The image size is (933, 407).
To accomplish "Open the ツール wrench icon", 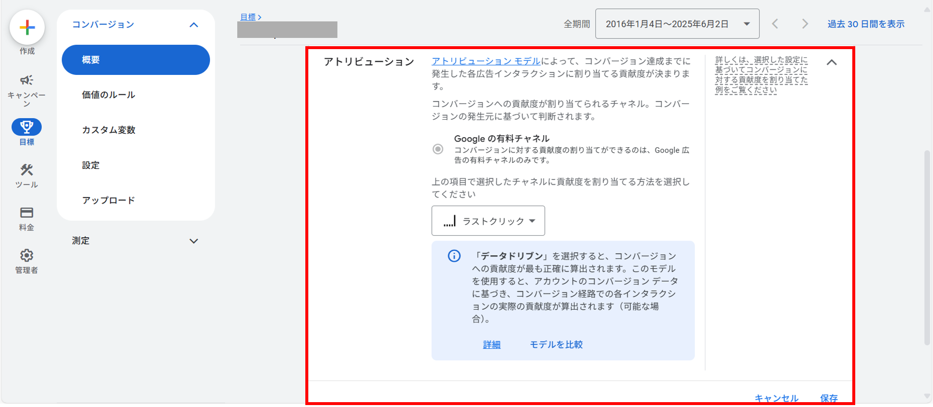I will tap(27, 170).
